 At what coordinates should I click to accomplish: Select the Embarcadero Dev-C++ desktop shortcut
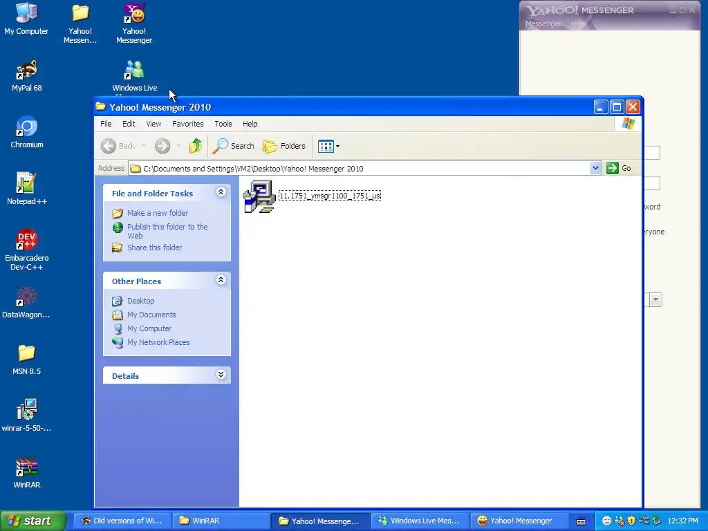point(27,250)
